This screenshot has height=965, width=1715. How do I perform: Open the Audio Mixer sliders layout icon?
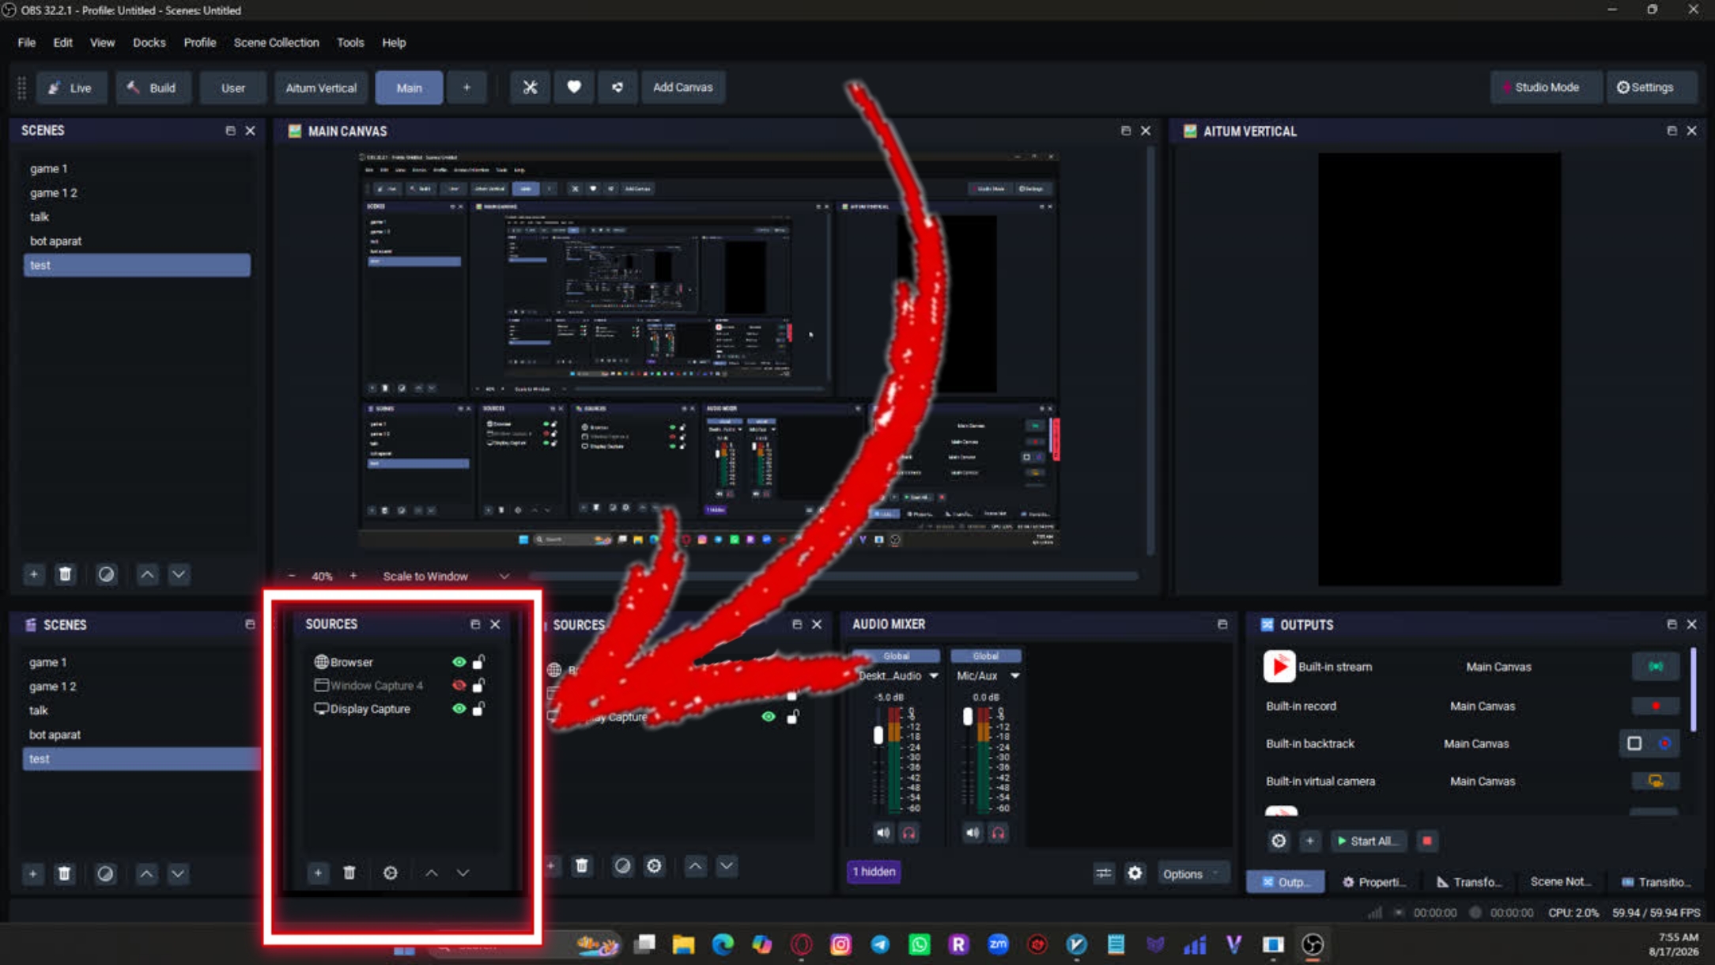pos(1103,873)
